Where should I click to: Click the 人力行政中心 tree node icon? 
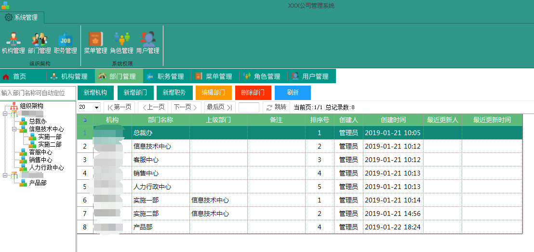23,167
